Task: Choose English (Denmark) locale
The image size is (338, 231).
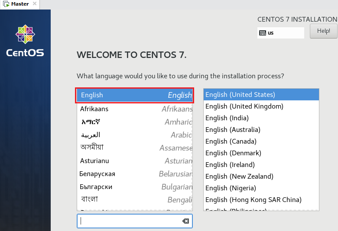Action: (x=261, y=153)
